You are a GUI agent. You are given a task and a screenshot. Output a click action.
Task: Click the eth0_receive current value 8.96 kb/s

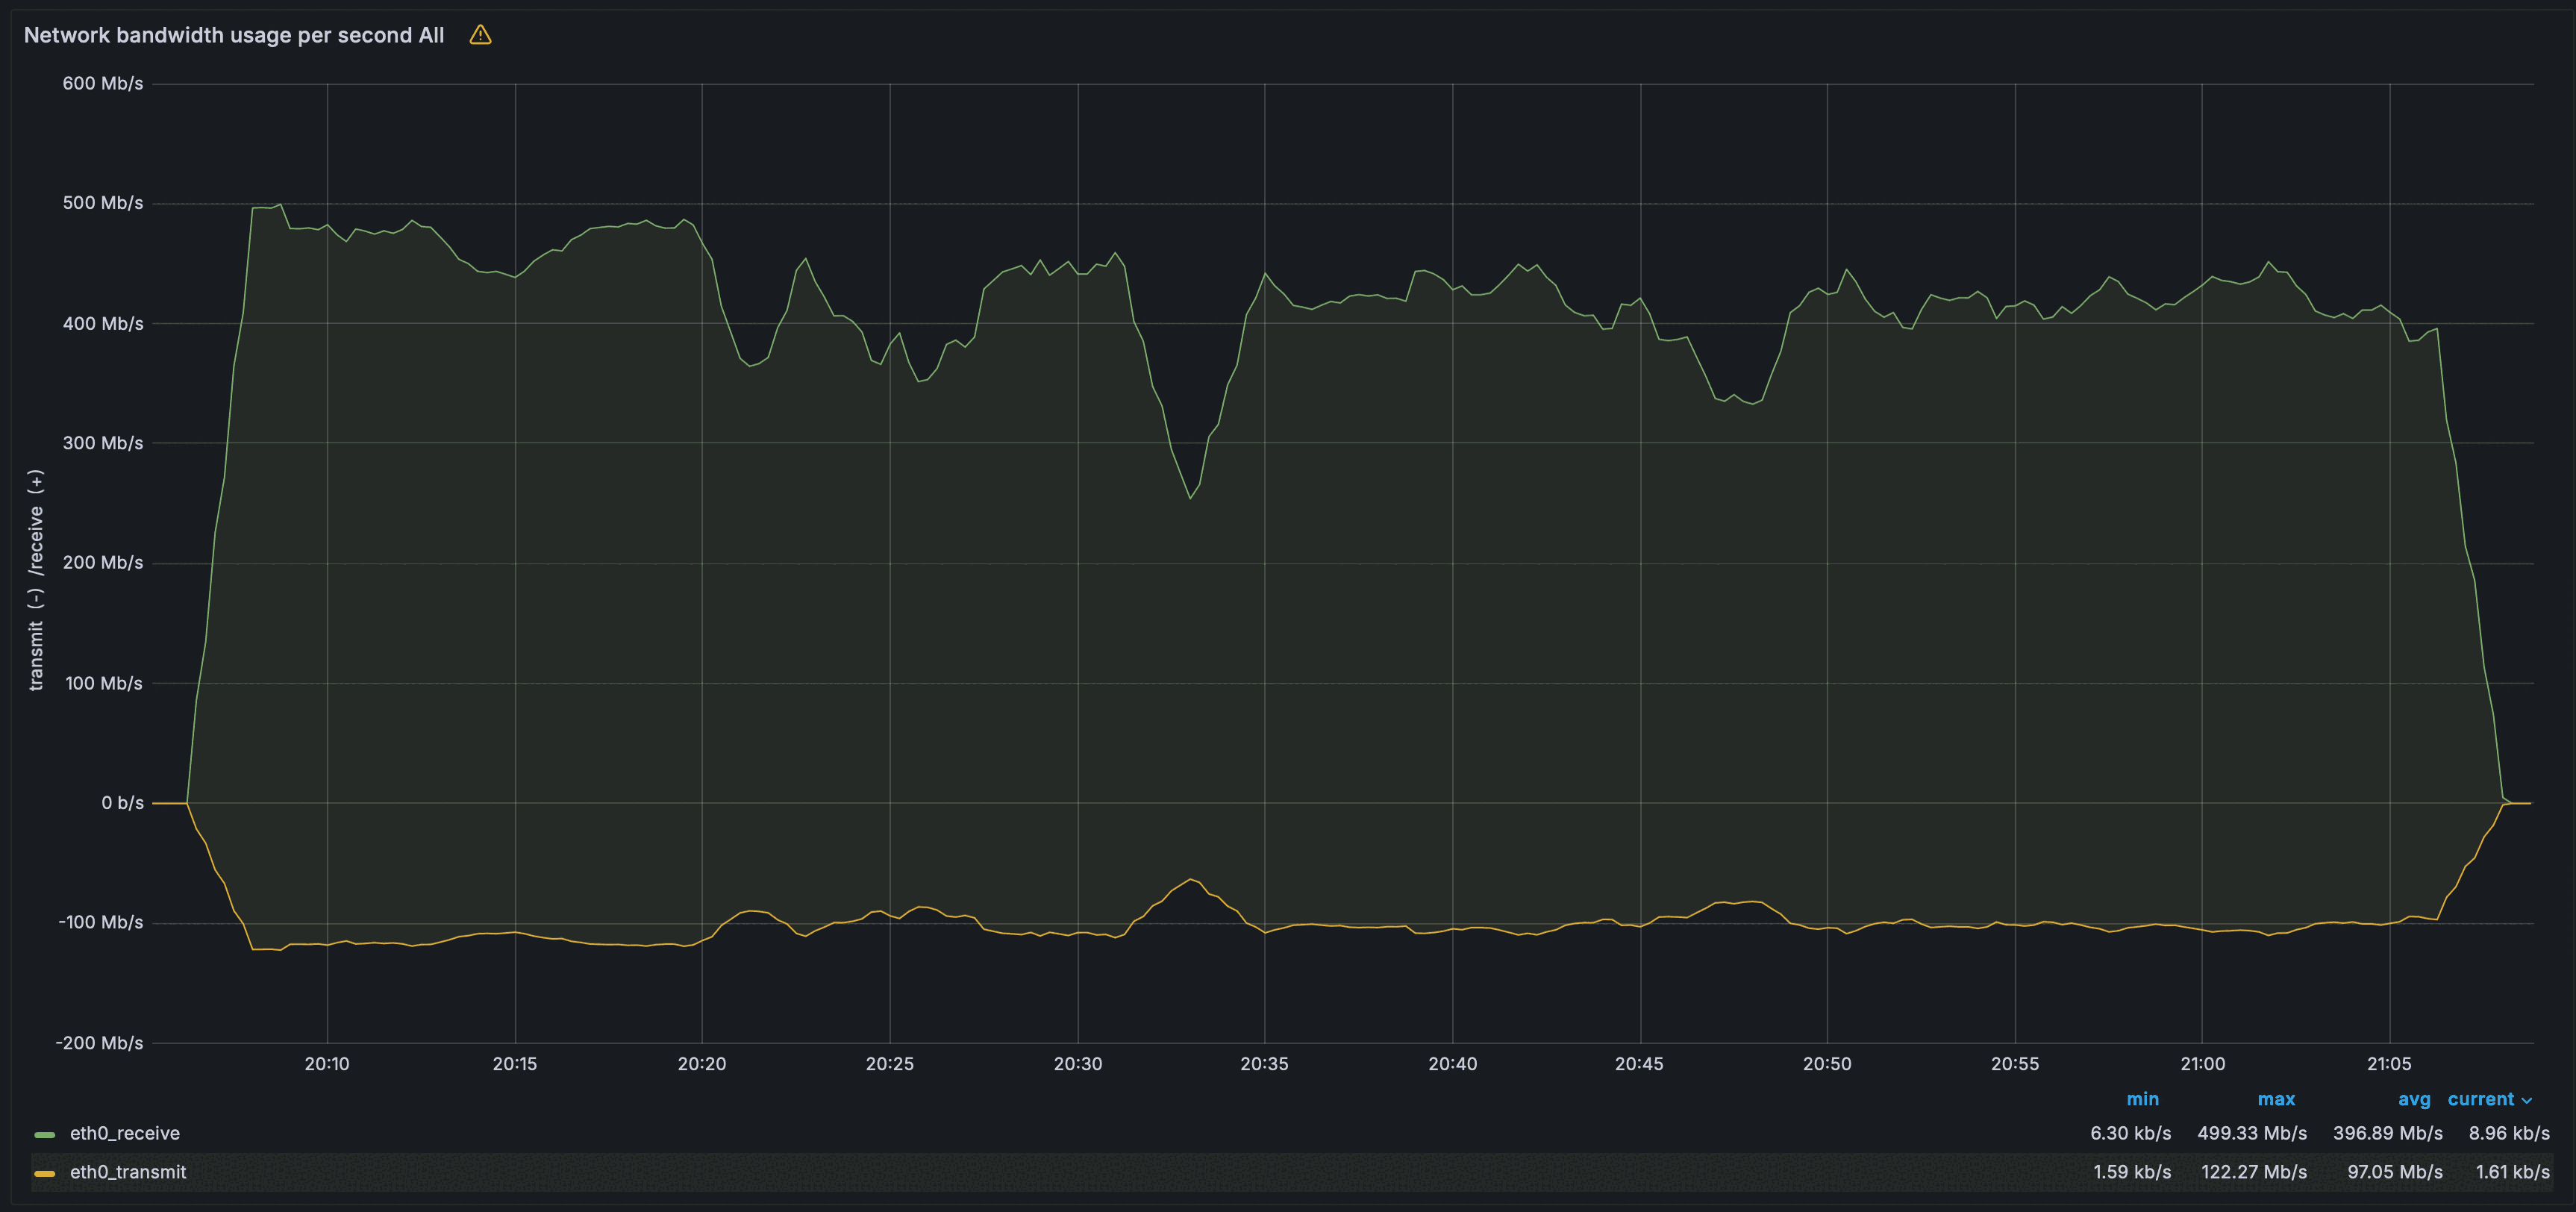[x=2508, y=1133]
